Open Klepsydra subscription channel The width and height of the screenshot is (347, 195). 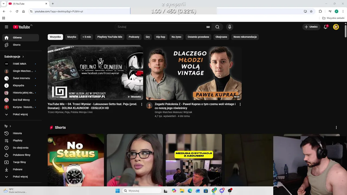point(21,85)
